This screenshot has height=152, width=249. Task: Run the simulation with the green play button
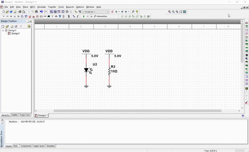(84, 16)
